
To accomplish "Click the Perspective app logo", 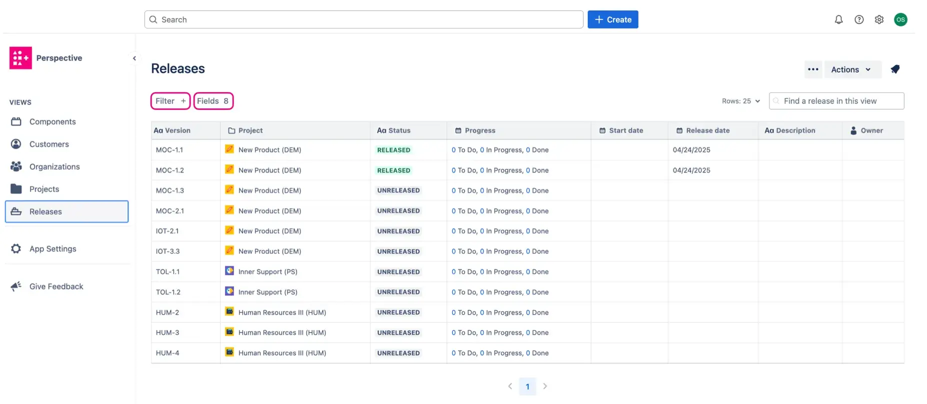I will [20, 58].
